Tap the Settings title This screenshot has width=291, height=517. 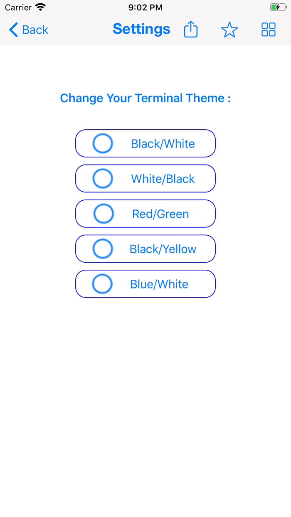pyautogui.click(x=141, y=29)
